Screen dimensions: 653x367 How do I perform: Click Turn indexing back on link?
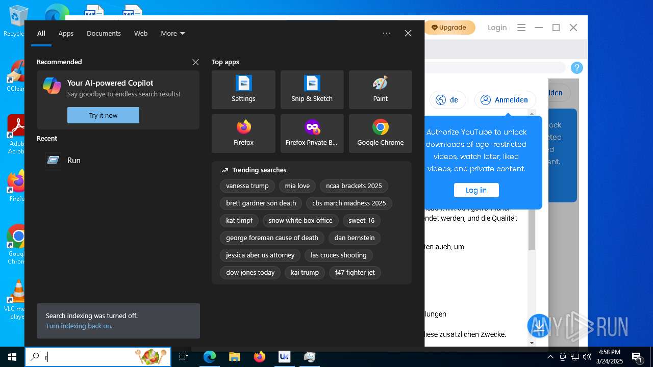pyautogui.click(x=79, y=326)
